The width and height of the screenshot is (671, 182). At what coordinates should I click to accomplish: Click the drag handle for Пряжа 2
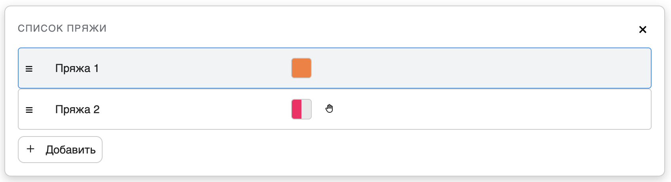(29, 110)
